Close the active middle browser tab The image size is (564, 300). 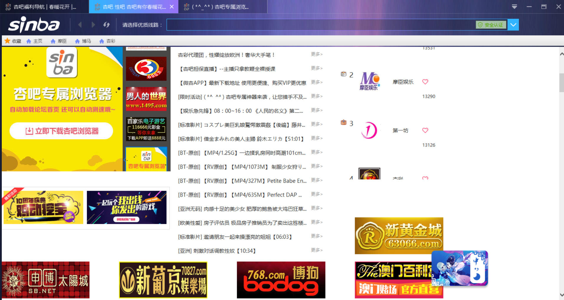click(x=172, y=6)
